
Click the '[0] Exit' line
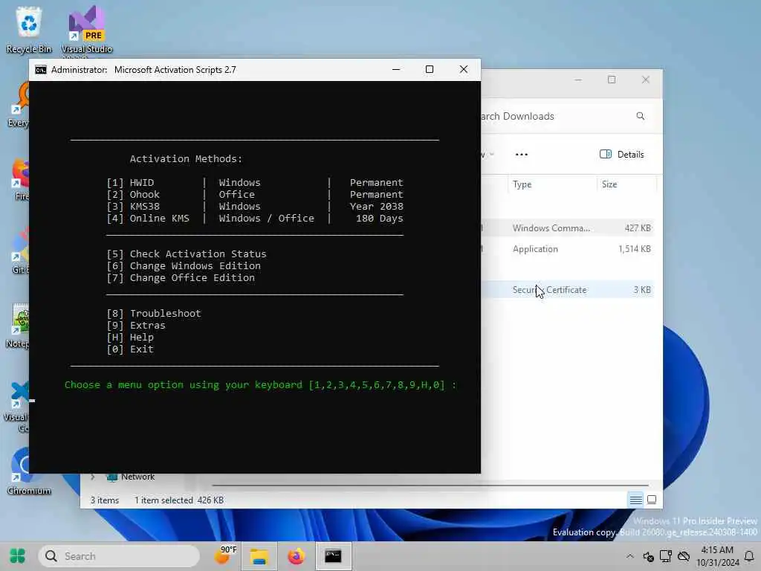tap(130, 349)
